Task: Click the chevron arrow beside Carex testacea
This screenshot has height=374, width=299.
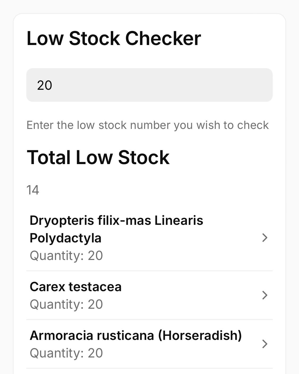Action: pyautogui.click(x=264, y=295)
